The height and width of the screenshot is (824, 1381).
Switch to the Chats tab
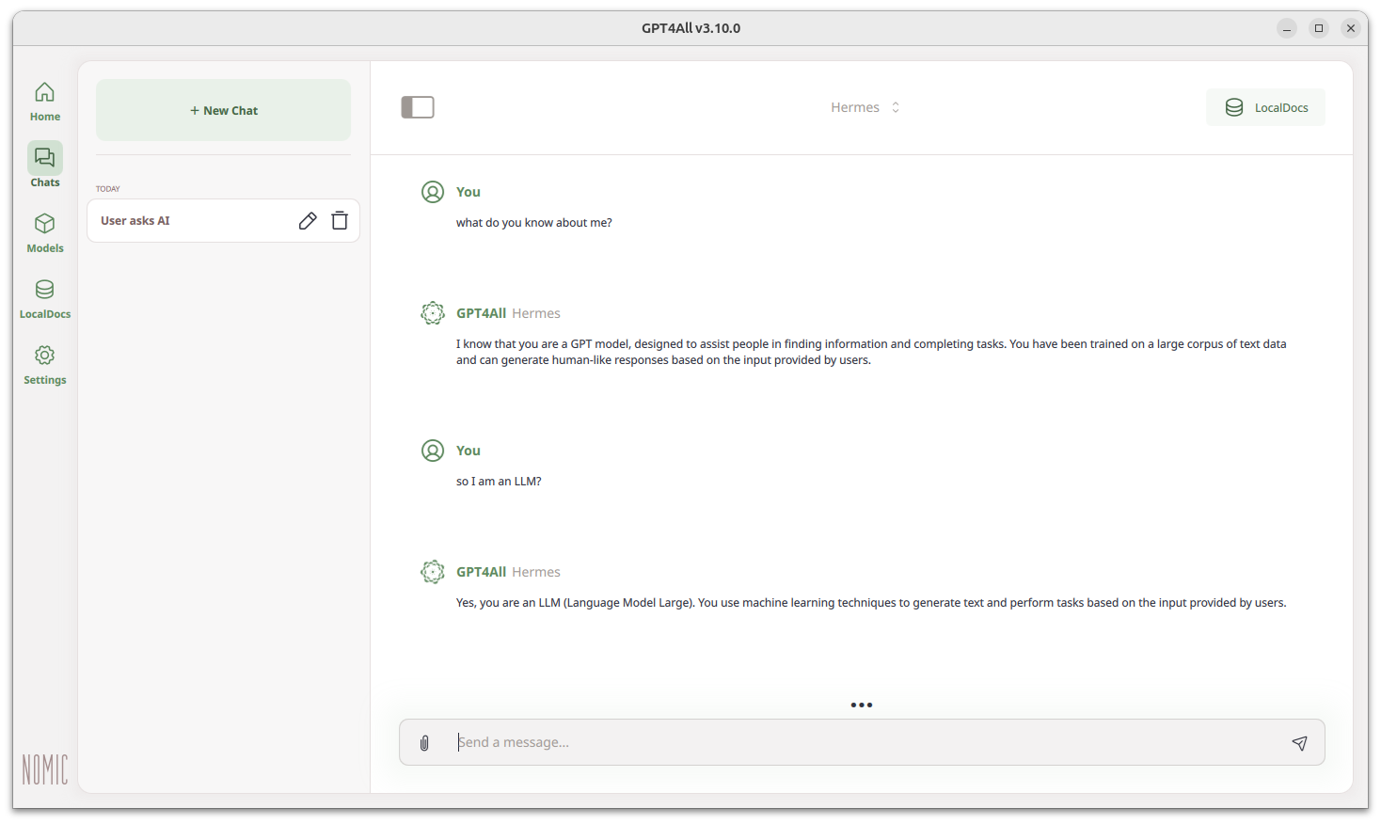coord(44,166)
